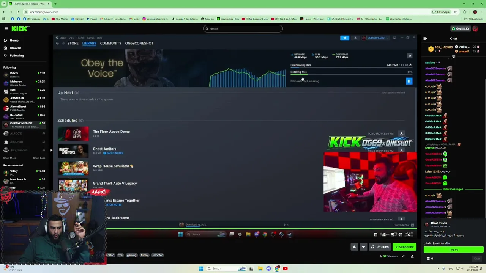Image resolution: width=486 pixels, height=273 pixels.
Task: Click the Windows taskbar search box
Action: tap(227, 268)
